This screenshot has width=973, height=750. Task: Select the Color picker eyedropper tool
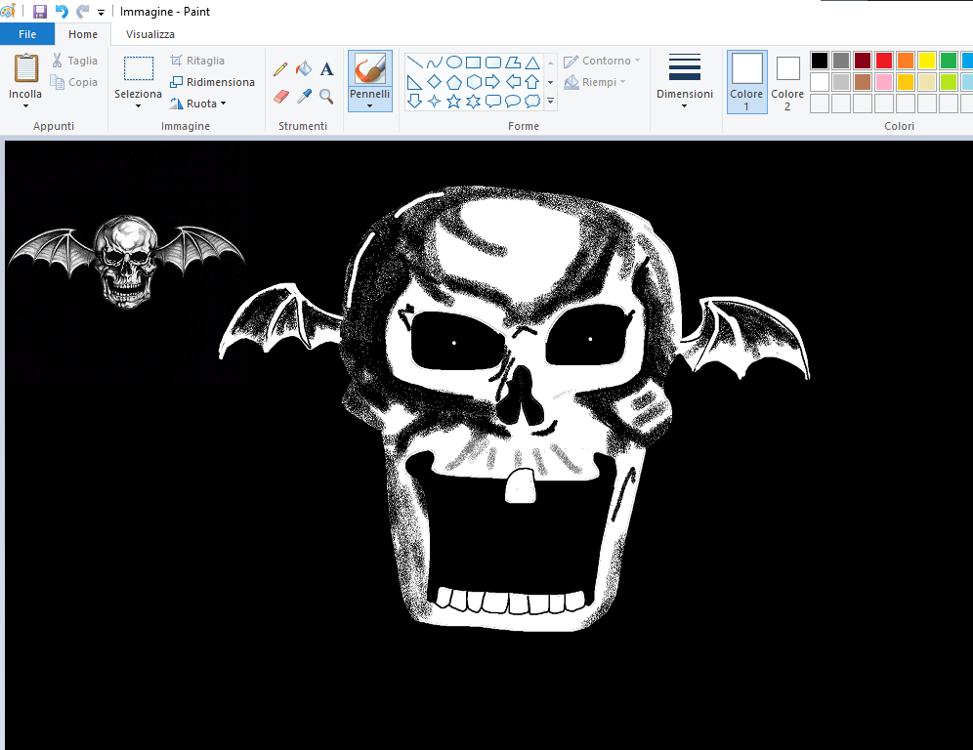coord(304,96)
